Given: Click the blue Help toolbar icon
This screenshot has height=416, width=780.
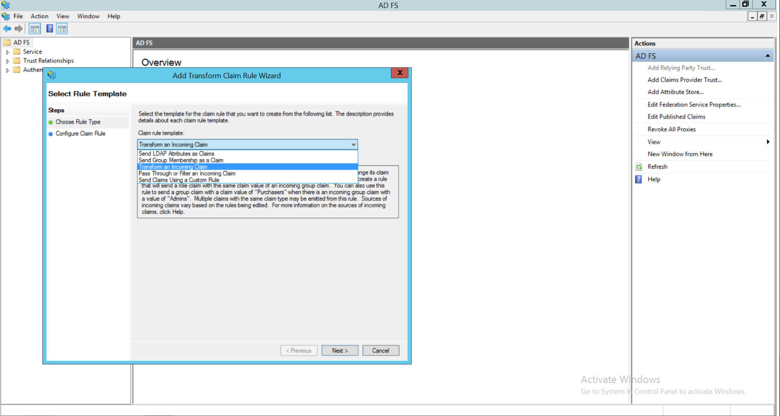Looking at the screenshot, I should point(50,29).
